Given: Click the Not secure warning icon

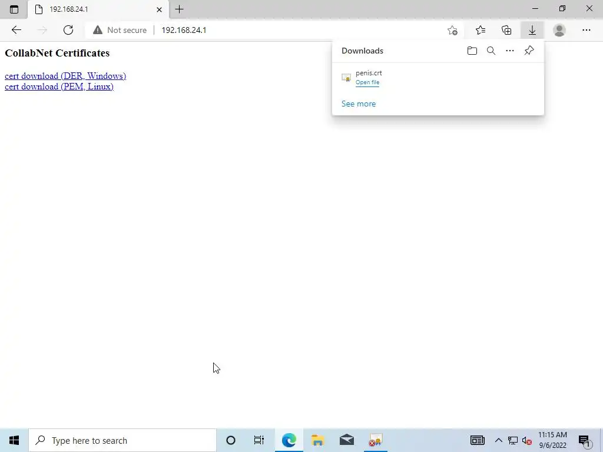Looking at the screenshot, I should tap(98, 30).
